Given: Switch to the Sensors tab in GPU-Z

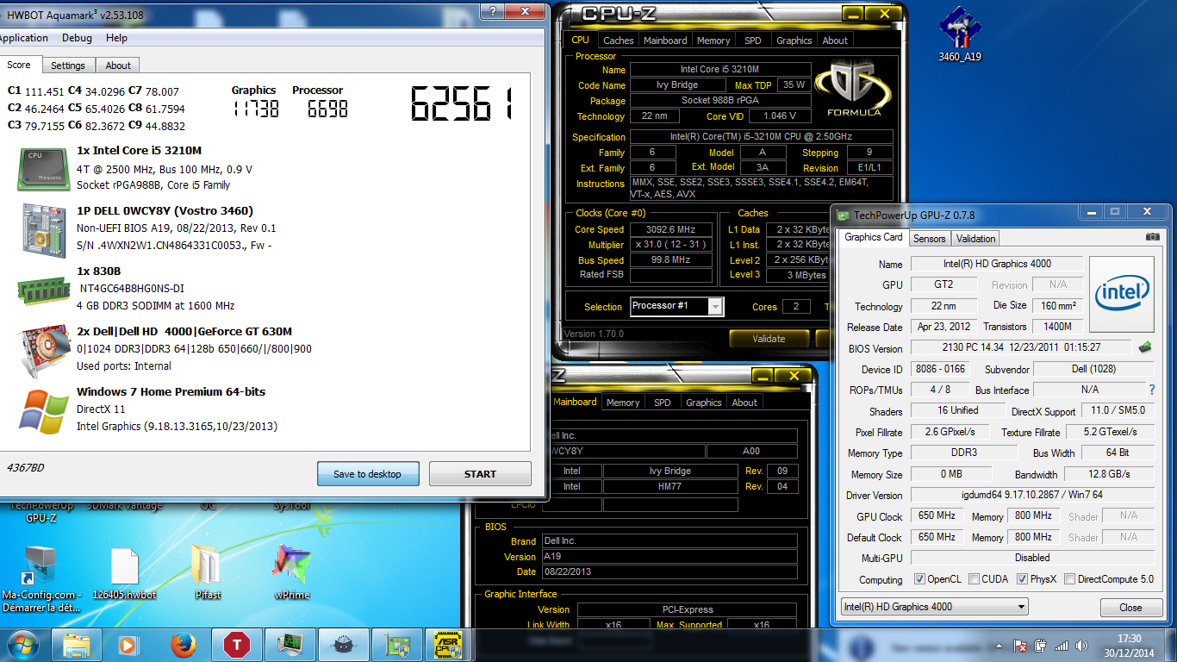Looking at the screenshot, I should point(929,239).
